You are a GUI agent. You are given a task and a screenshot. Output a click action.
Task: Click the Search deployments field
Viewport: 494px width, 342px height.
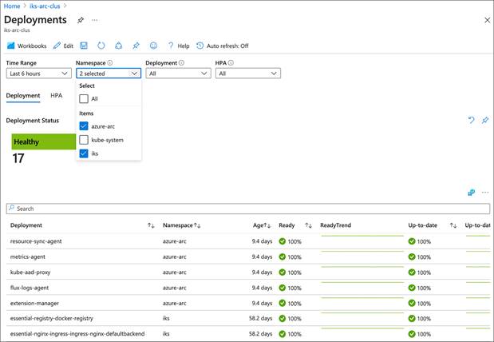248,209
